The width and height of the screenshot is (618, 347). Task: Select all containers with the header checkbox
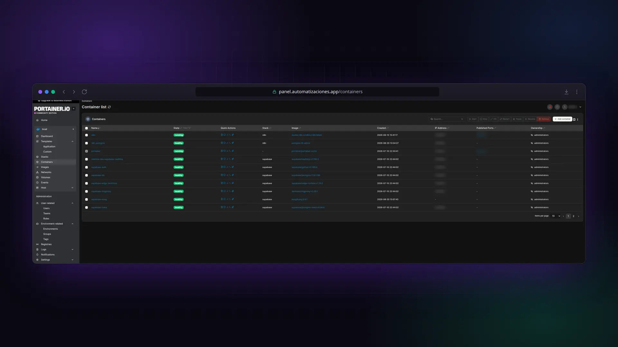[x=86, y=128]
